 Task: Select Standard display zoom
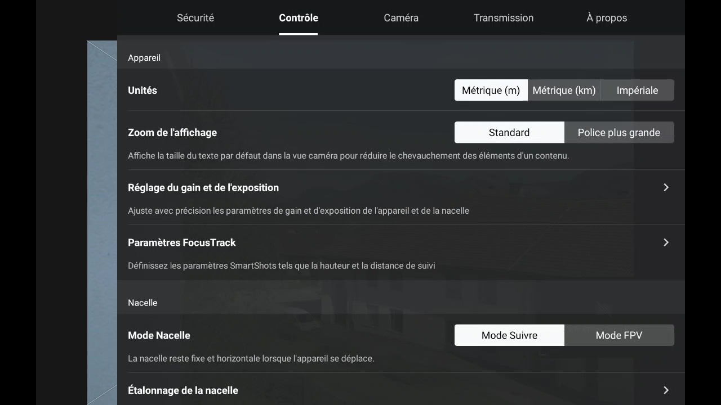point(509,133)
